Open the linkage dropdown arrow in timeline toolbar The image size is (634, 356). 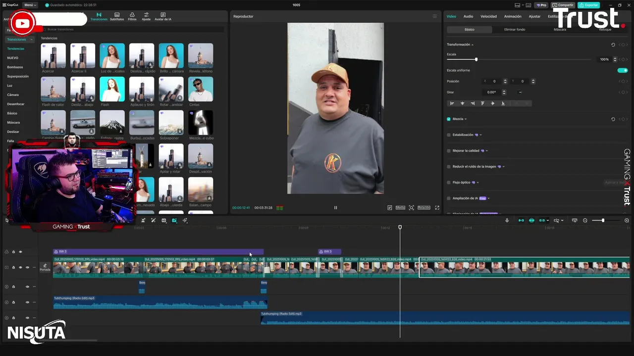click(547, 221)
